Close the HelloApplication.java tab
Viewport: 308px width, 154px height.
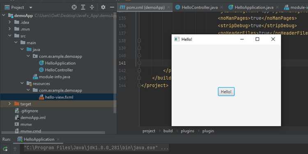coord(277,7)
